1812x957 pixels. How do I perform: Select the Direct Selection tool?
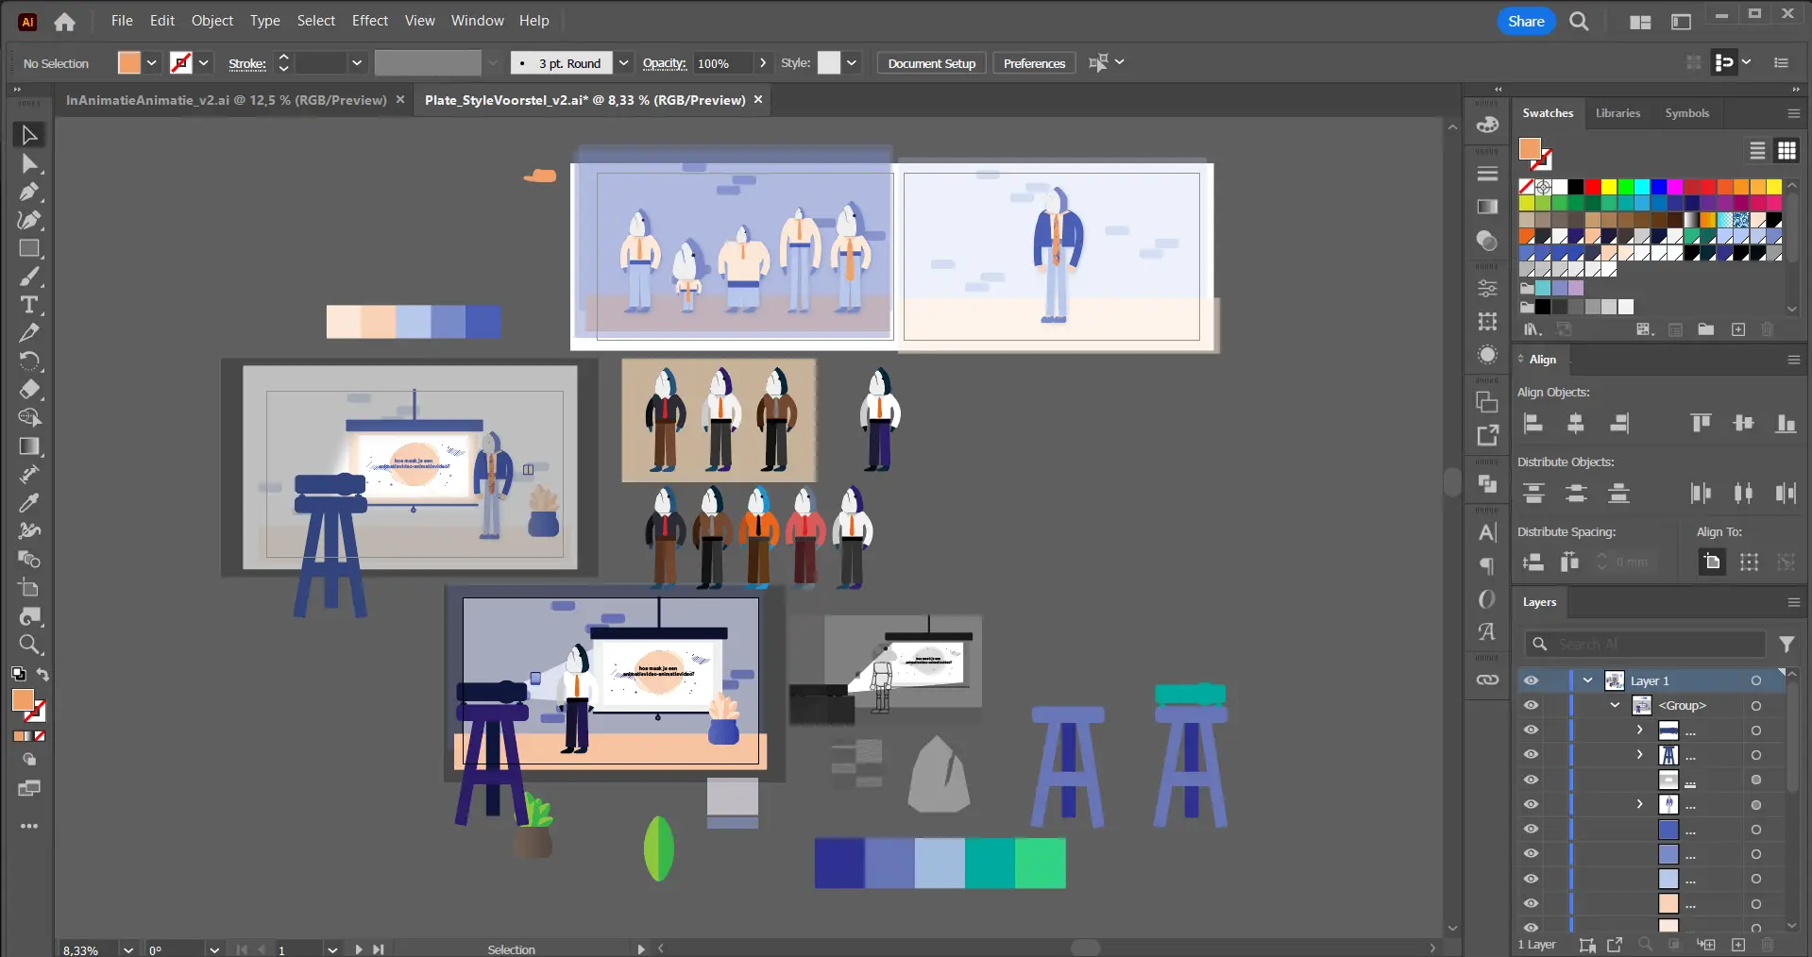pos(29,164)
